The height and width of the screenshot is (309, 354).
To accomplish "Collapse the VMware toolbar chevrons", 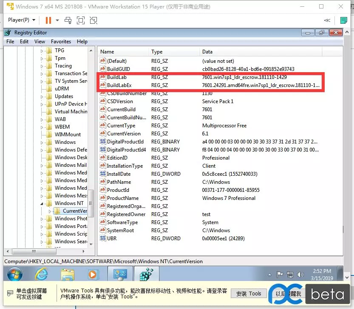I will point(327,20).
